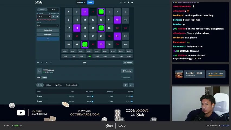Click the blue Bet button
The height and width of the screenshot is (130, 231).
(x=48, y=39)
